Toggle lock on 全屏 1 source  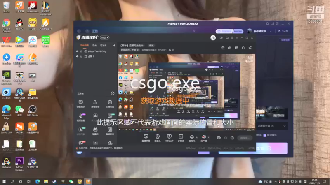[x=81, y=56]
